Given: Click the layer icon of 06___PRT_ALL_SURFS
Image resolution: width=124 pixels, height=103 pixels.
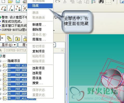Looking at the screenshot, I should [x=5, y=98].
